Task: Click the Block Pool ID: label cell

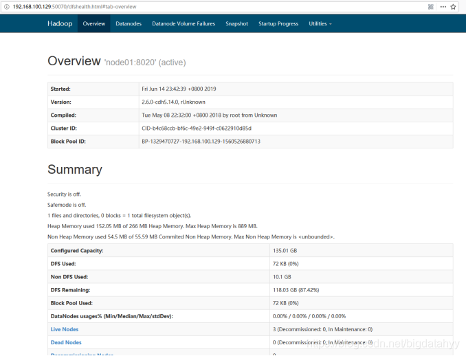Action: [93, 141]
